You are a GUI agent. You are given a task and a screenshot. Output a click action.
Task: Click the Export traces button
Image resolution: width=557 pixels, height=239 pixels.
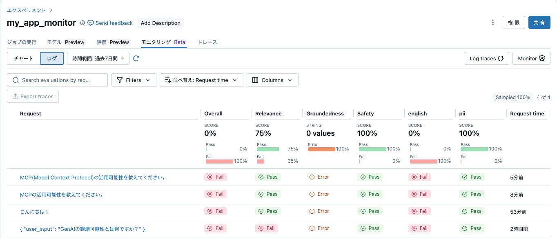33,96
